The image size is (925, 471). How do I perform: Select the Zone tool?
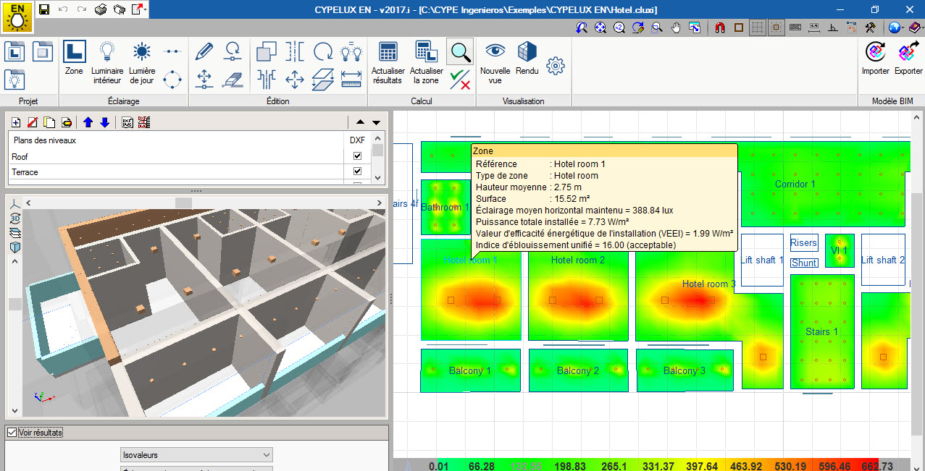(x=74, y=58)
